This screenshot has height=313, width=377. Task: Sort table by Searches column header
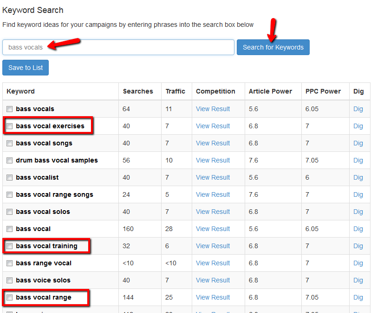[138, 91]
